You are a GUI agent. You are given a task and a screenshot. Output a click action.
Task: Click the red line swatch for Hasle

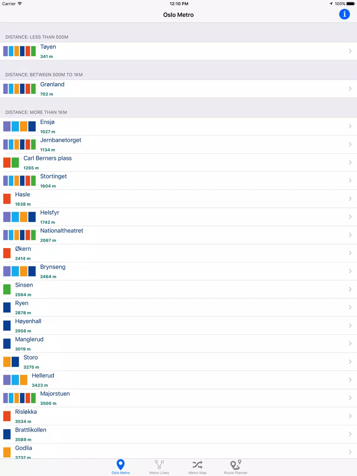coord(7,199)
